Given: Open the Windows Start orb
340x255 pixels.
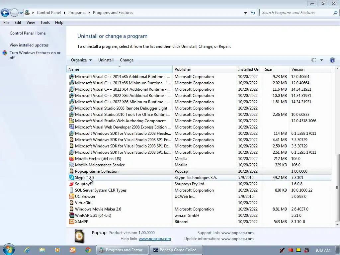Looking at the screenshot, I should [x=8, y=250].
